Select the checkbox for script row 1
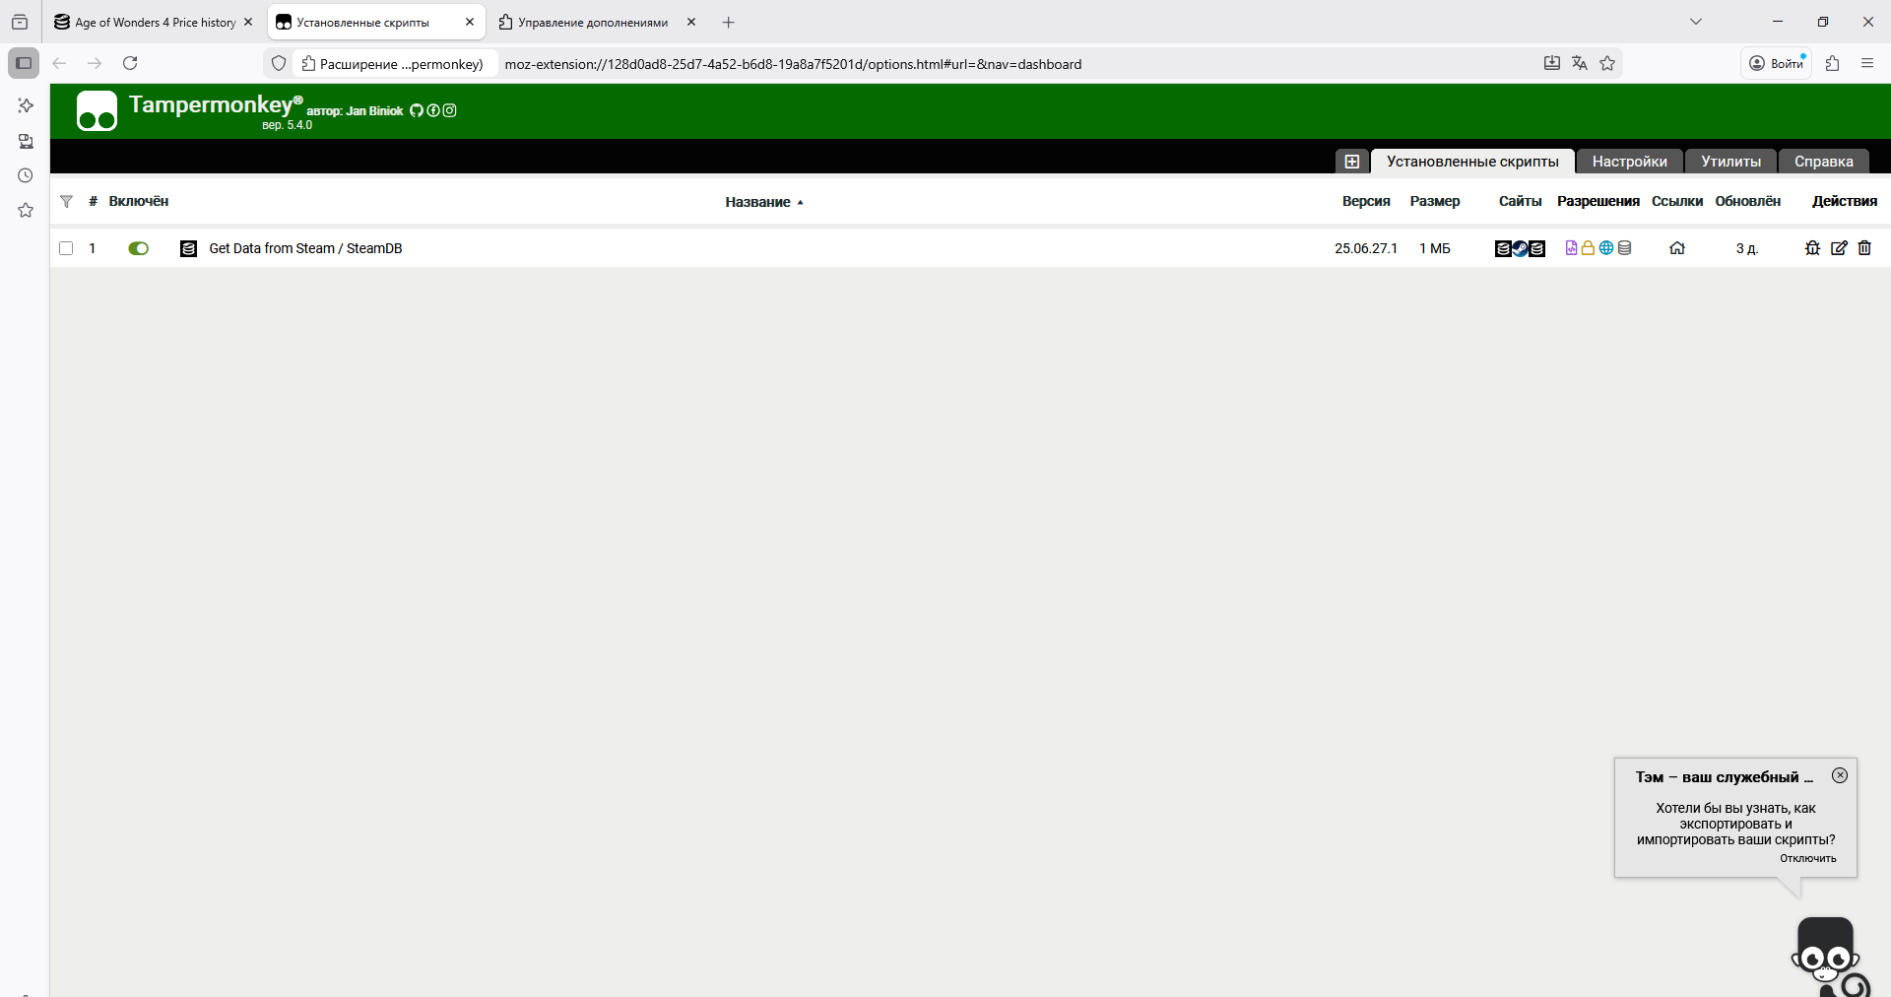The width and height of the screenshot is (1891, 997). tap(66, 248)
